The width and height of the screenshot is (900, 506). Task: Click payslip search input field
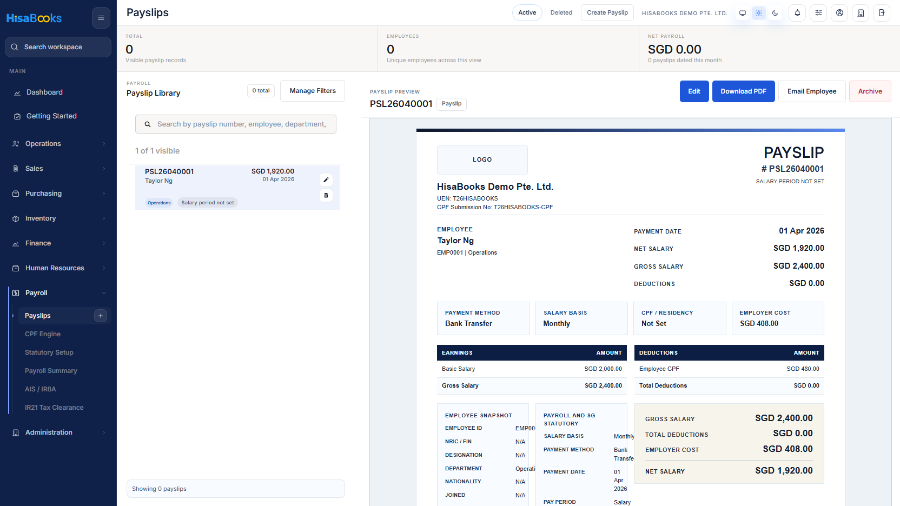[x=236, y=124]
